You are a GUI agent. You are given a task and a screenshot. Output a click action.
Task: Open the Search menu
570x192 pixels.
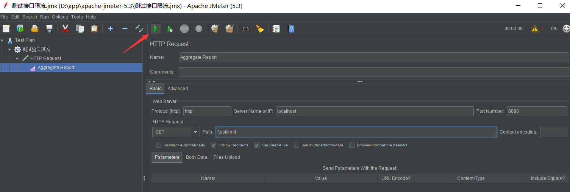[30, 17]
